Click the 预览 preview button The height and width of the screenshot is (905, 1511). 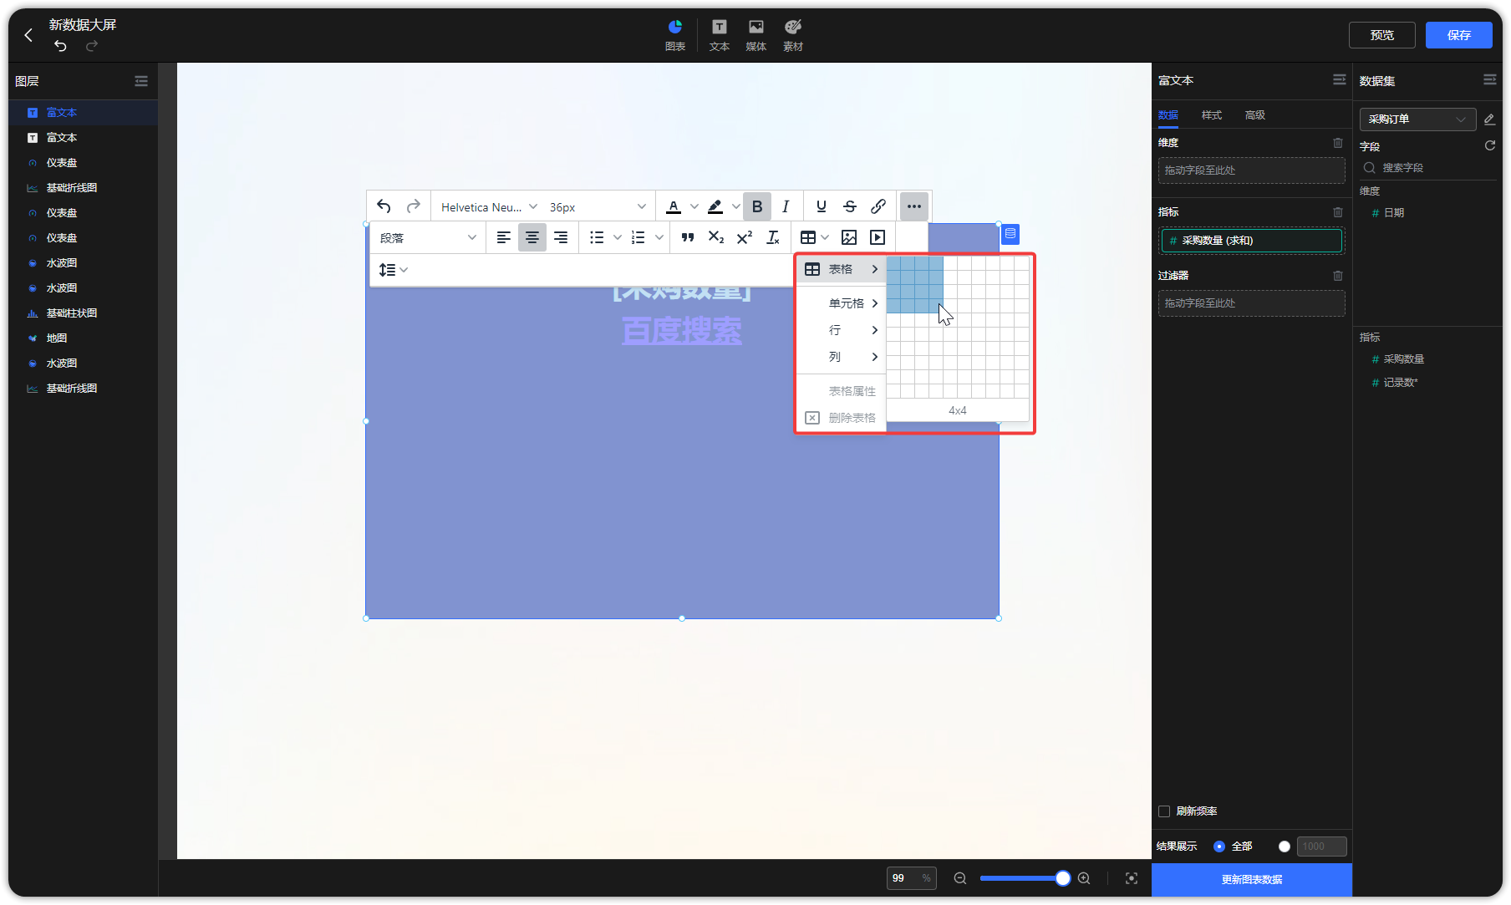point(1382,35)
